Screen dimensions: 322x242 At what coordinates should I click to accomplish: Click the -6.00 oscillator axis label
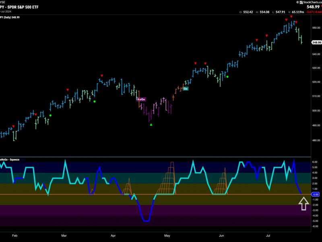[x=315, y=226]
